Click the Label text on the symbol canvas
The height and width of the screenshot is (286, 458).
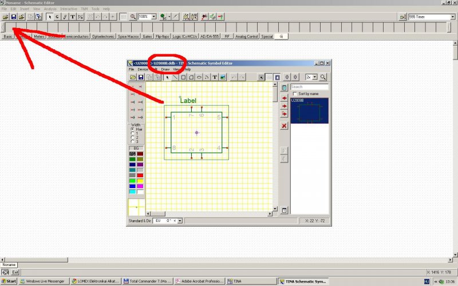tap(188, 101)
